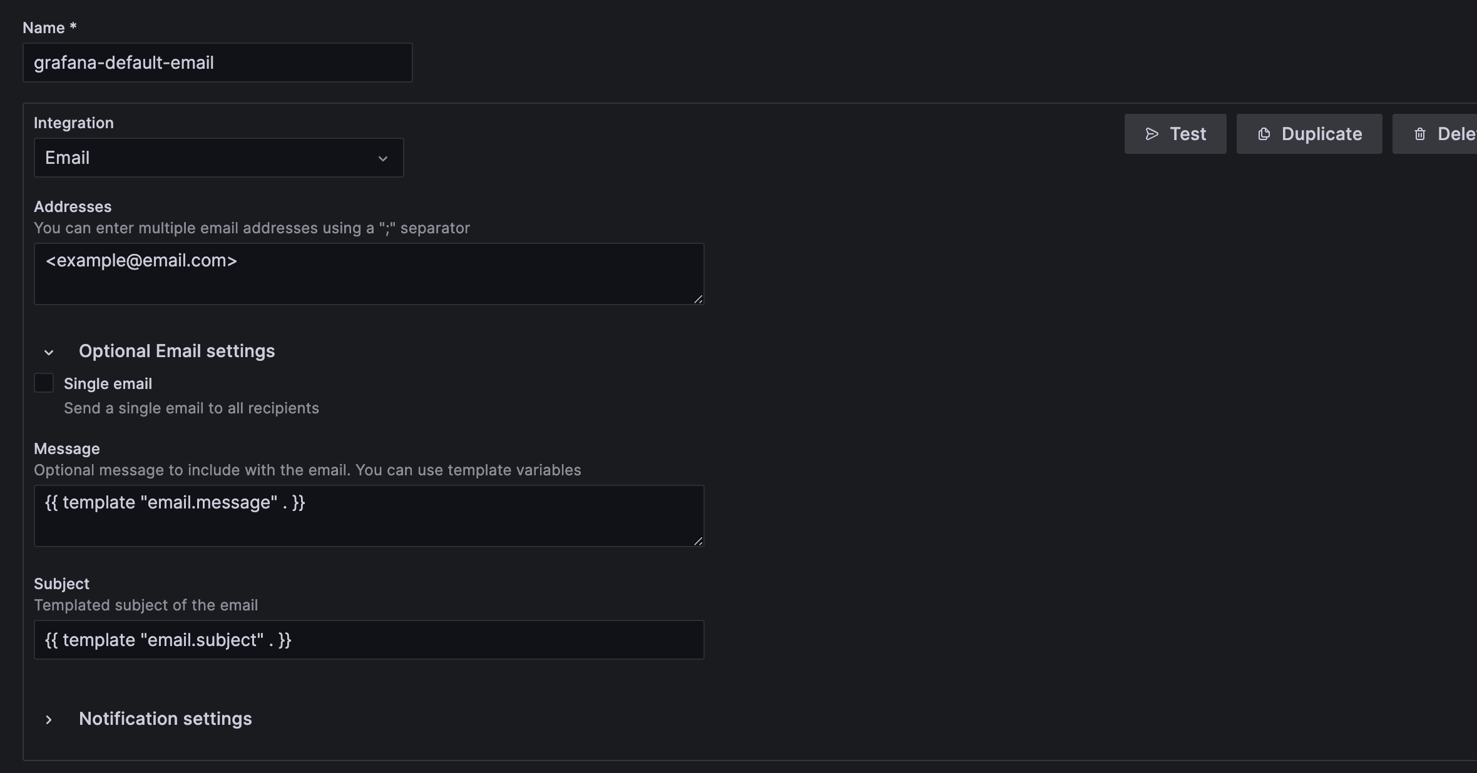The height and width of the screenshot is (773, 1477).
Task: Click the Notification settings expand arrow
Action: tap(49, 720)
